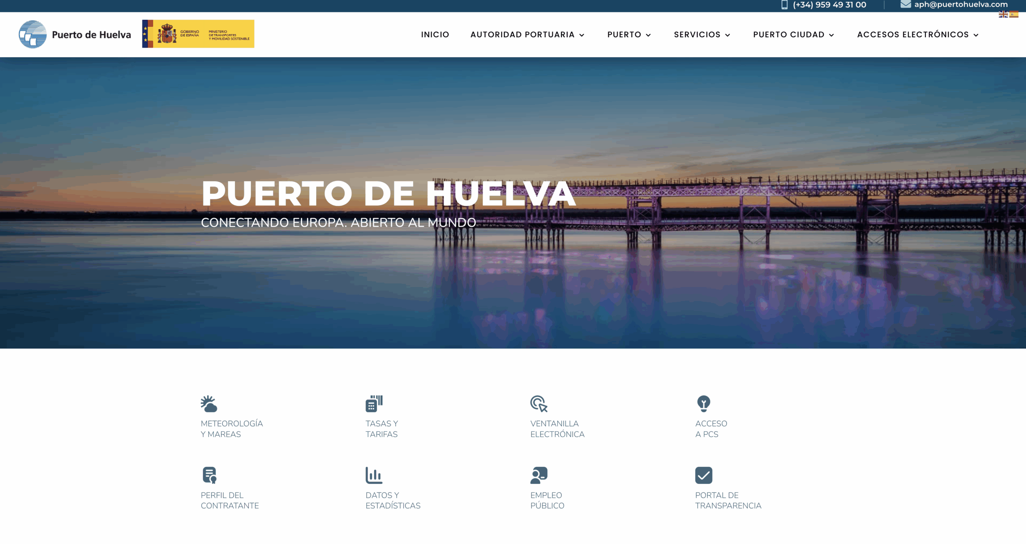Go to the Inicio menu item
Image resolution: width=1026 pixels, height=544 pixels.
(435, 35)
